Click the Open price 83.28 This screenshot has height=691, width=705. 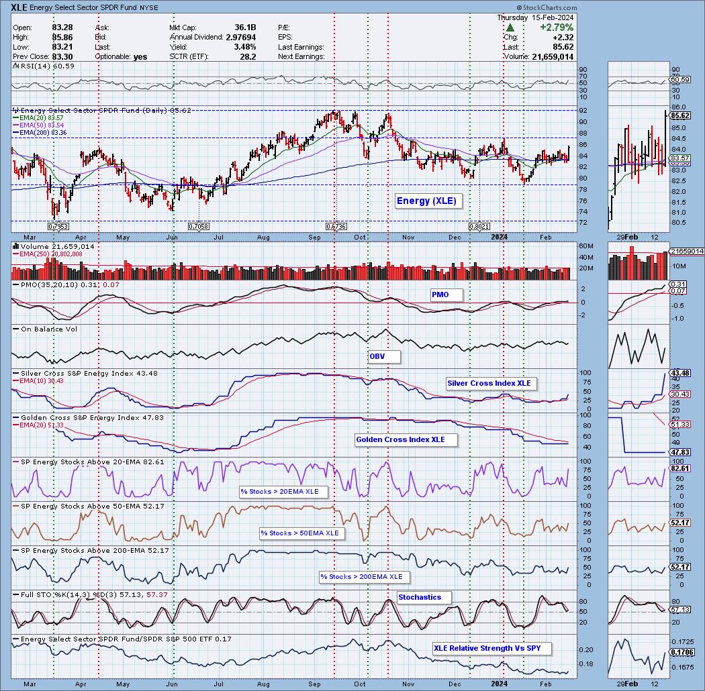(62, 28)
